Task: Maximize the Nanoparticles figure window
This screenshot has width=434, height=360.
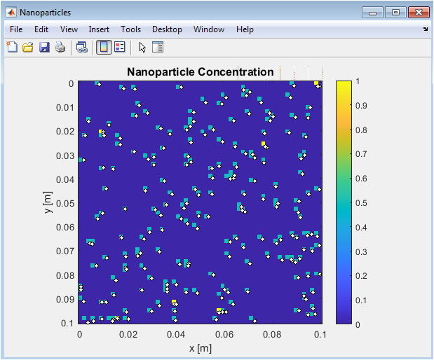Action: 396,12
